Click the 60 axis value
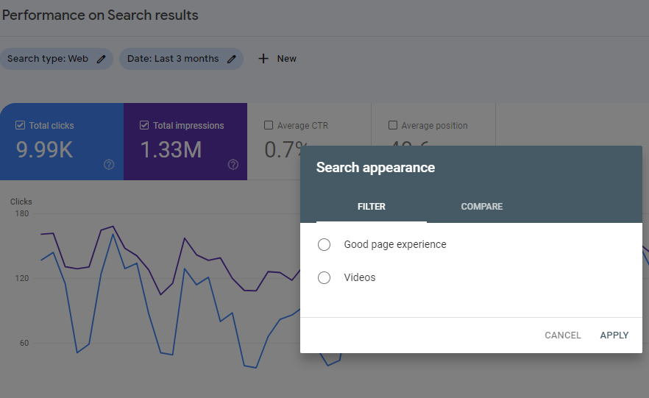The image size is (649, 398). coord(24,343)
